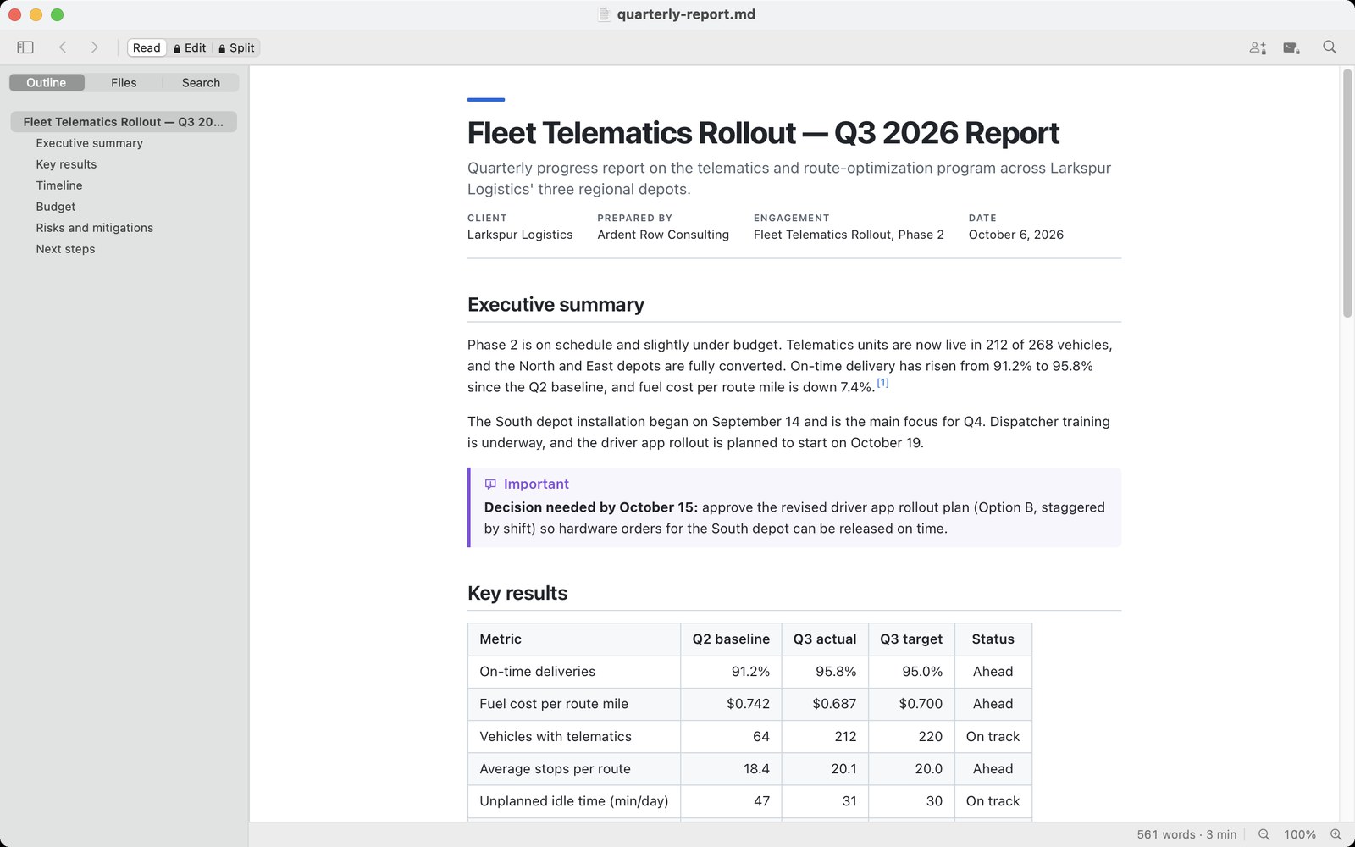Toggle the sidebar panel icon
1355x847 pixels.
[x=25, y=47]
